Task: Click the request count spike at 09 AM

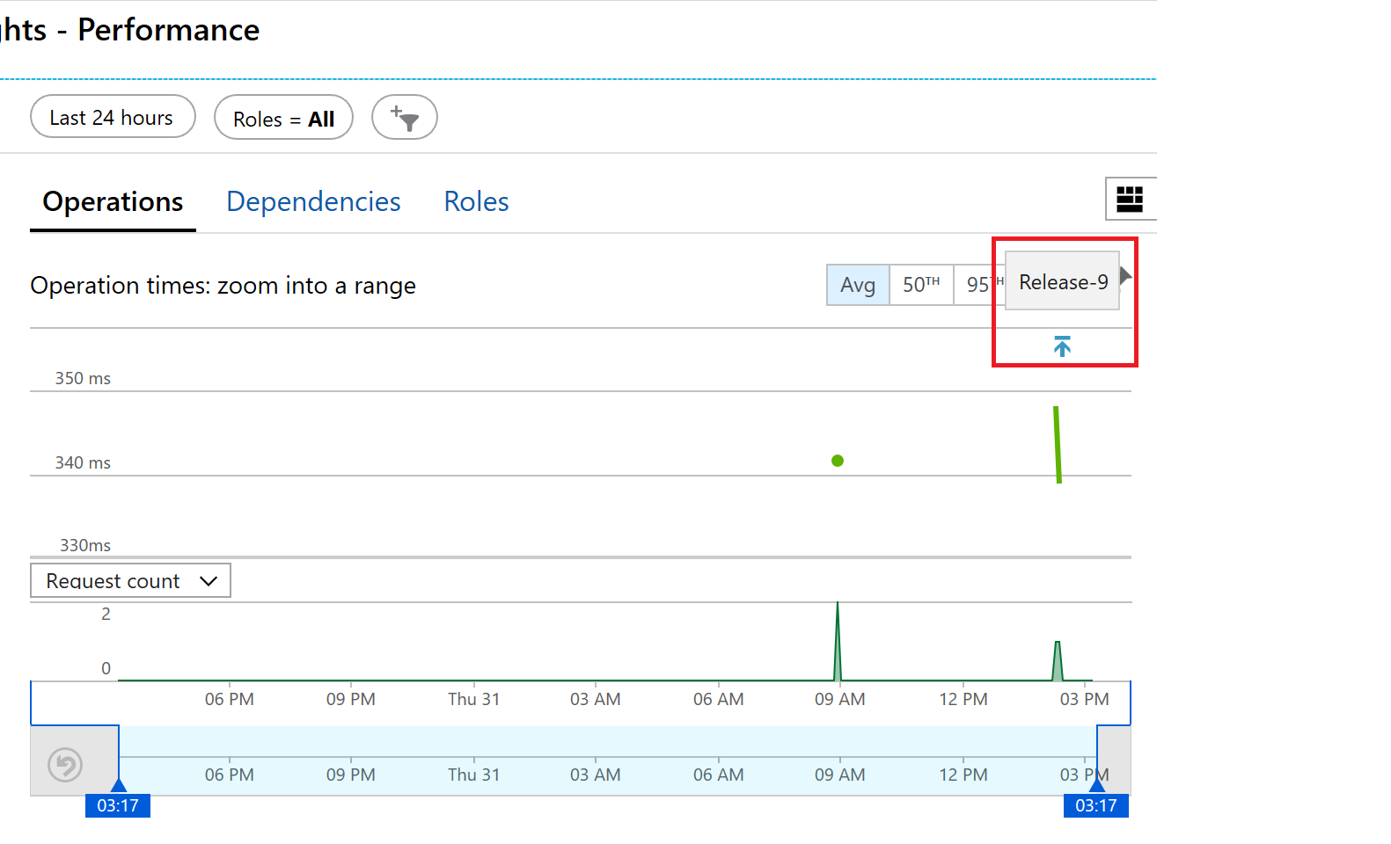Action: coord(838,642)
